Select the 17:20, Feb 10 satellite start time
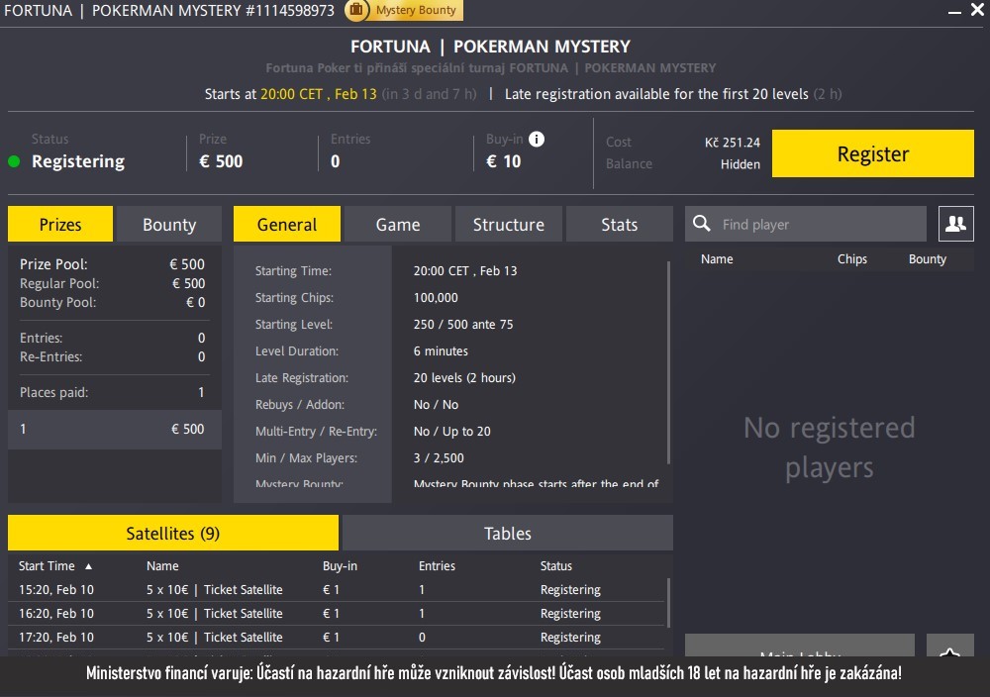 [56, 637]
